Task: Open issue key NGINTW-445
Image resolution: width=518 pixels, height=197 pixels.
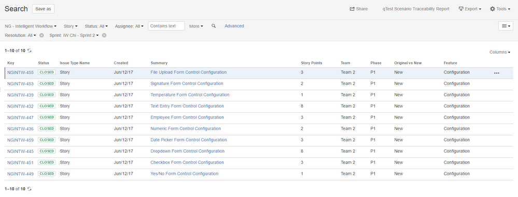Action: coord(21,151)
